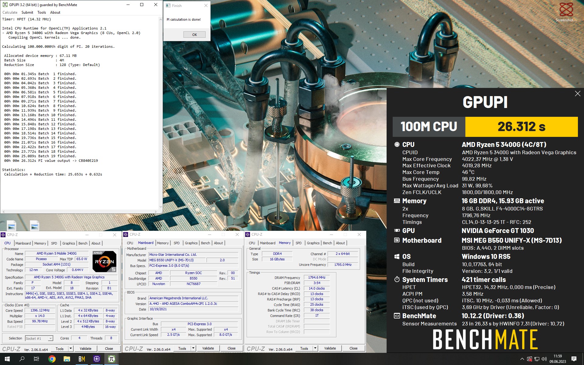This screenshot has height=365, width=584.
Task: Click Close button in right CPU-Z window
Action: click(x=353, y=349)
